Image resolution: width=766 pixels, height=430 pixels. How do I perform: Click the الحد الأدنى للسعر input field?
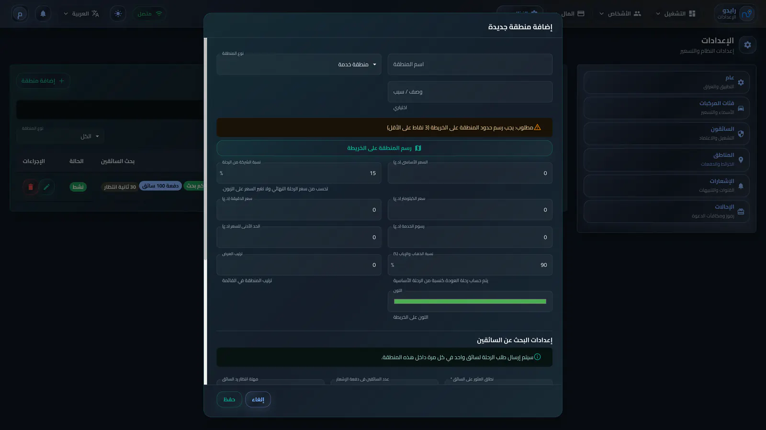299,237
